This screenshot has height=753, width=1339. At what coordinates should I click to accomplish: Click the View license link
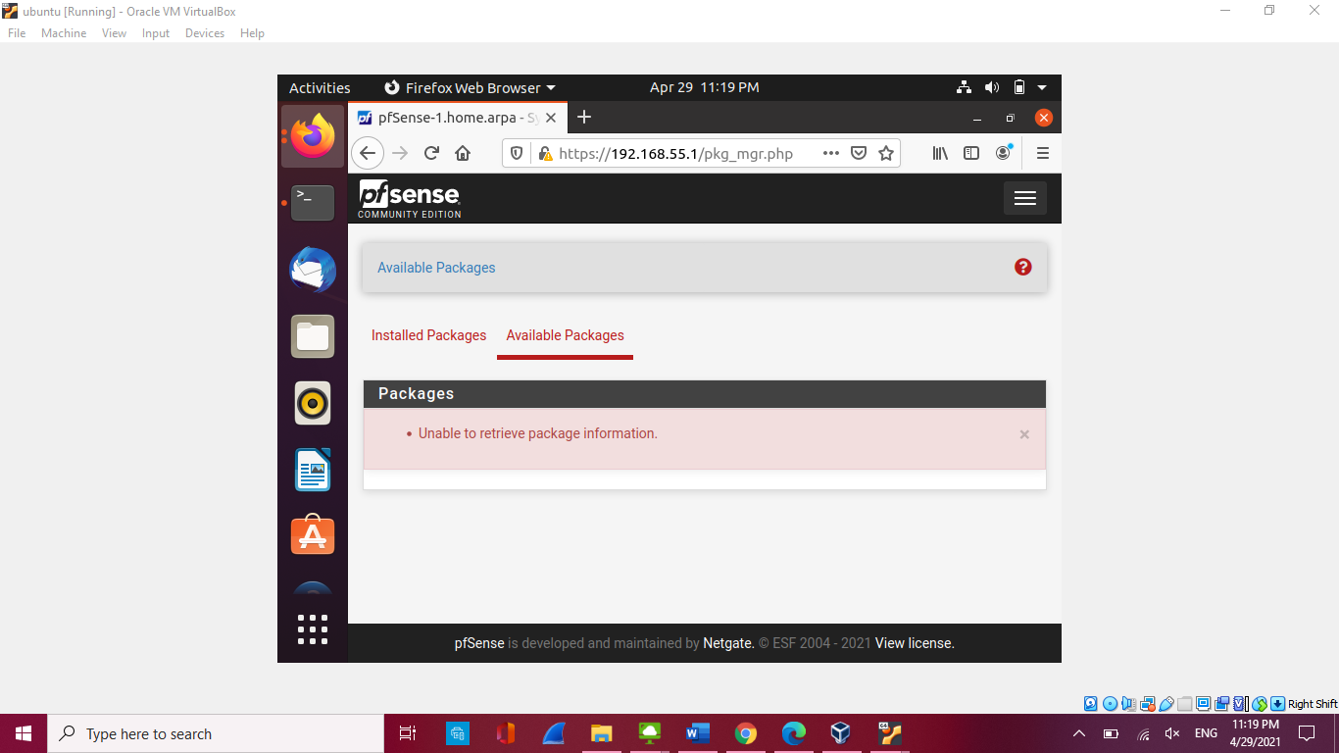tap(914, 643)
